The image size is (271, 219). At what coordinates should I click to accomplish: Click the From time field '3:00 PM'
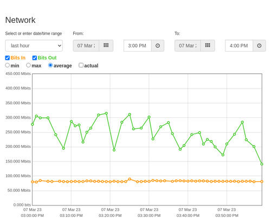[x=138, y=46]
